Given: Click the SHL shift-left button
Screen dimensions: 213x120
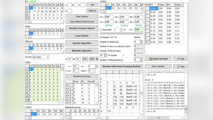Looking at the screenshot, I should [x=84, y=59].
